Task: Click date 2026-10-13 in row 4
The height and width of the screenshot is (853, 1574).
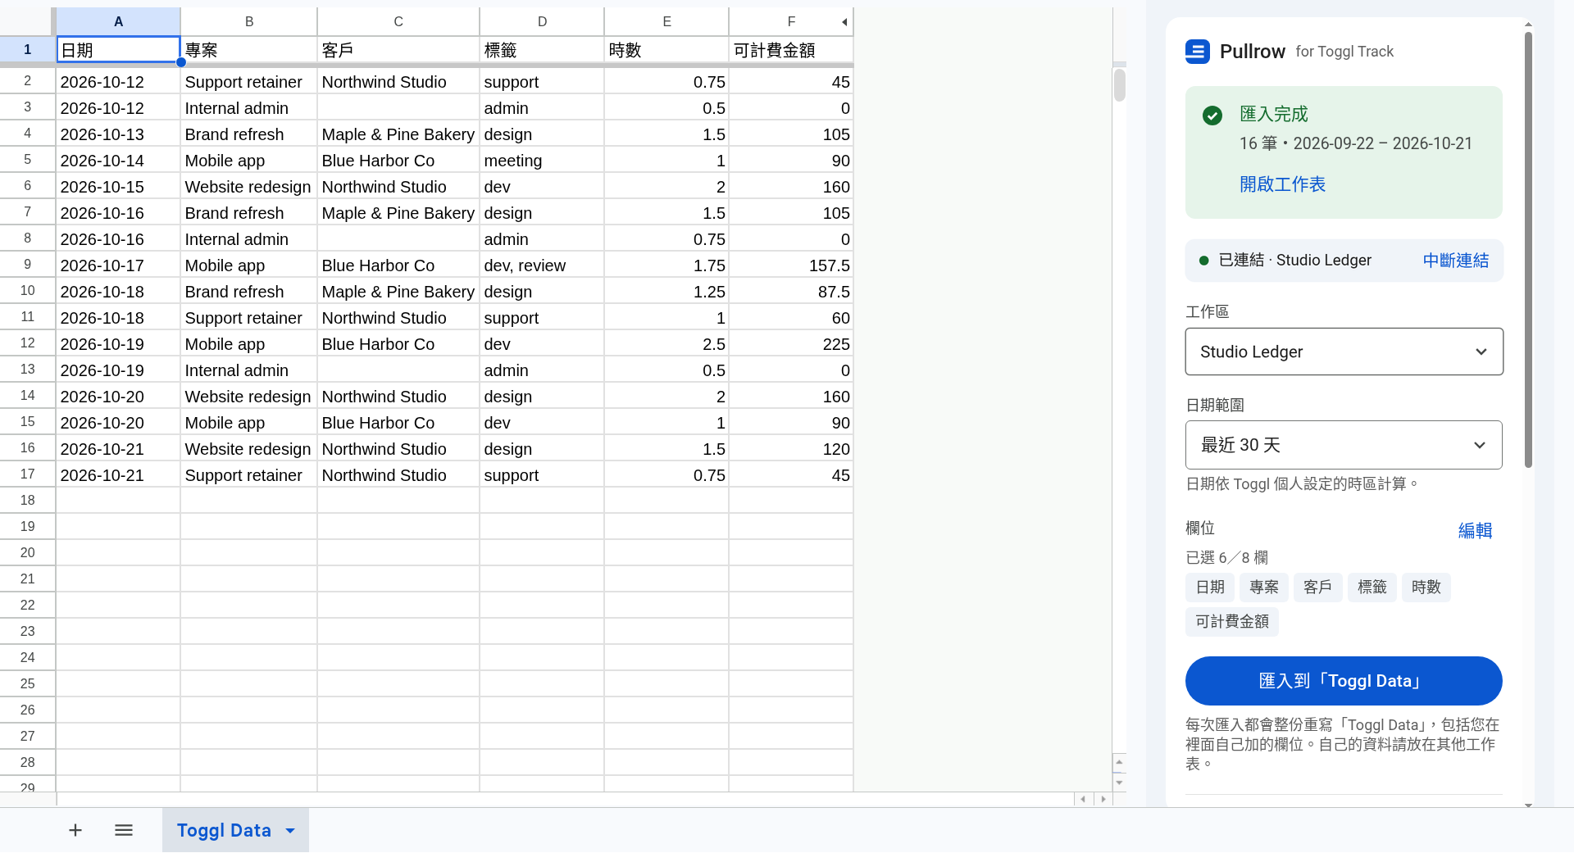Action: [x=118, y=134]
